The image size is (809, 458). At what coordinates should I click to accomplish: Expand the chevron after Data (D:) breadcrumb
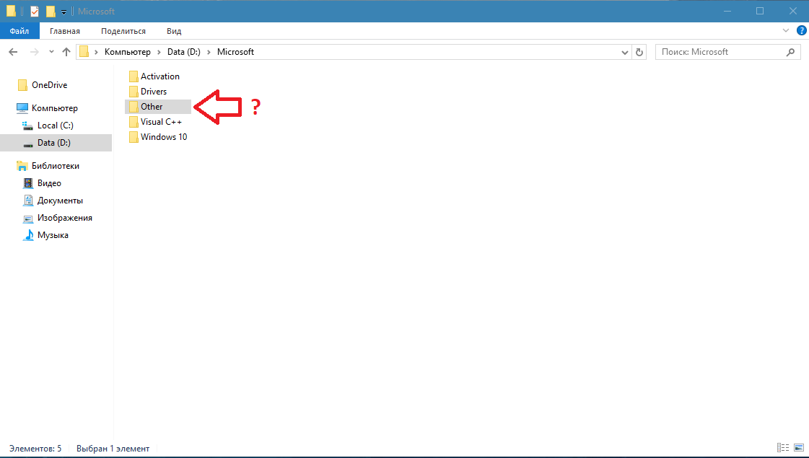(x=209, y=52)
